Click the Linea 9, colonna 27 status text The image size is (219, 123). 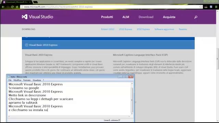112,120
